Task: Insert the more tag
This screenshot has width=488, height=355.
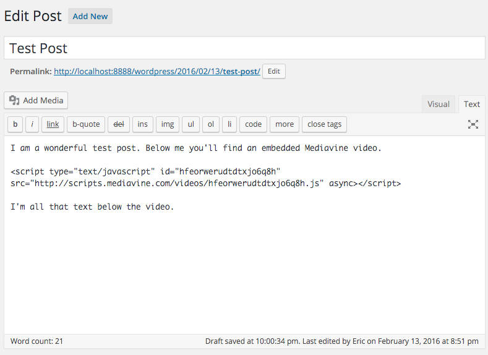Action: click(285, 124)
